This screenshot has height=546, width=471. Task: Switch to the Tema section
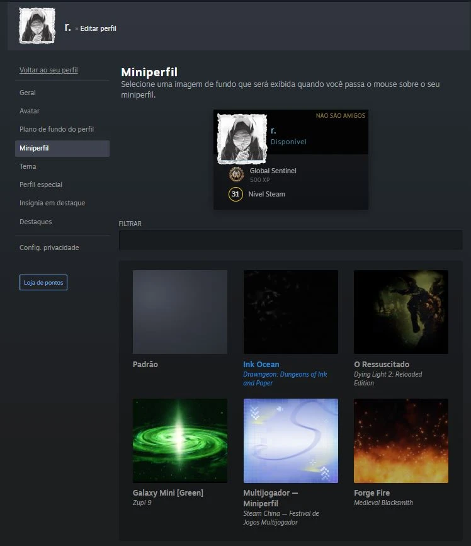point(28,166)
